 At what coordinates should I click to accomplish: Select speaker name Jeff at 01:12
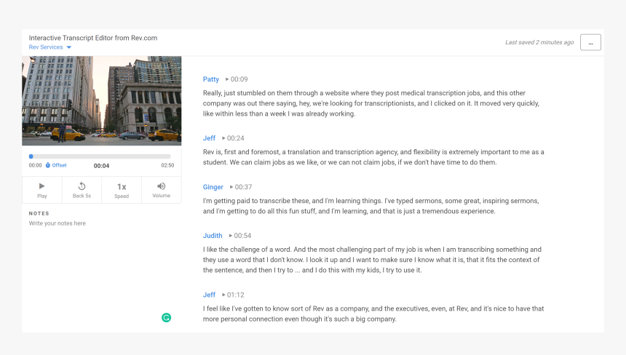[209, 295]
